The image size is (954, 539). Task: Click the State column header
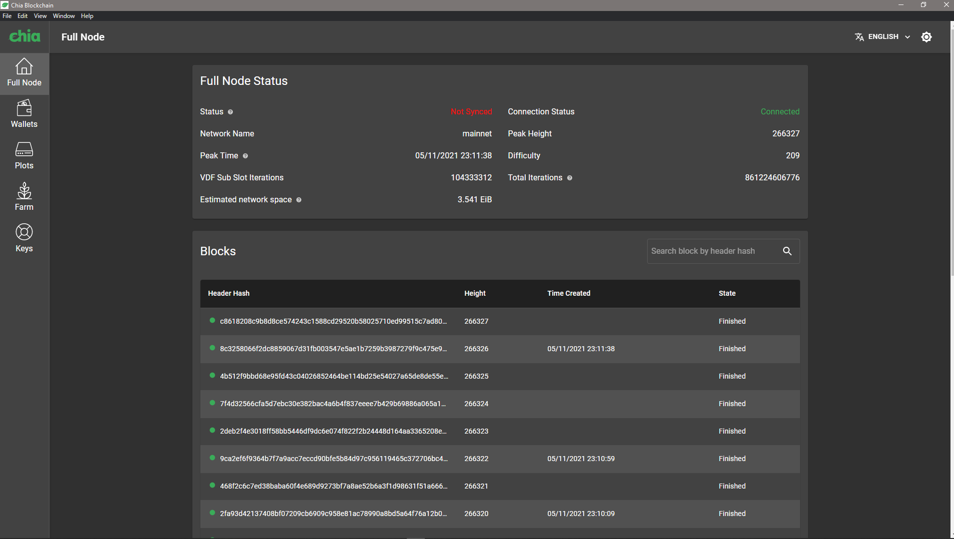tap(727, 294)
